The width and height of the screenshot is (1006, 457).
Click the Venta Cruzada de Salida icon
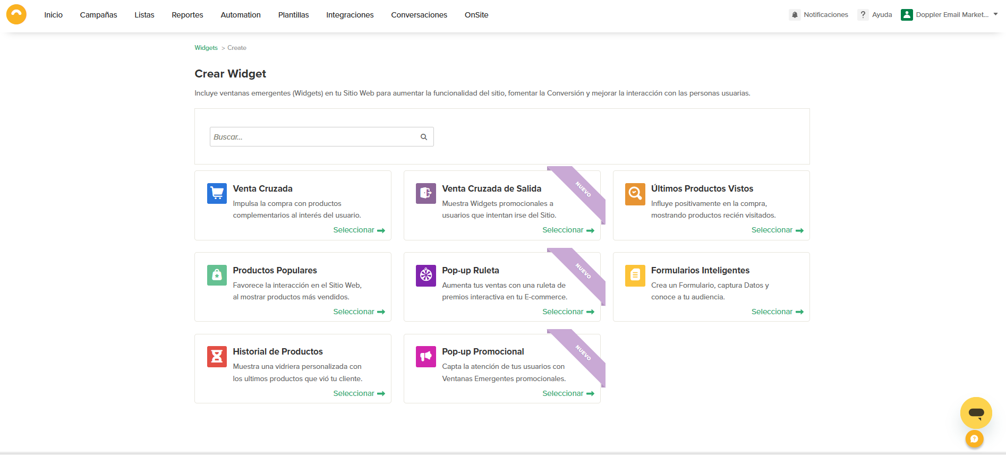(x=425, y=194)
